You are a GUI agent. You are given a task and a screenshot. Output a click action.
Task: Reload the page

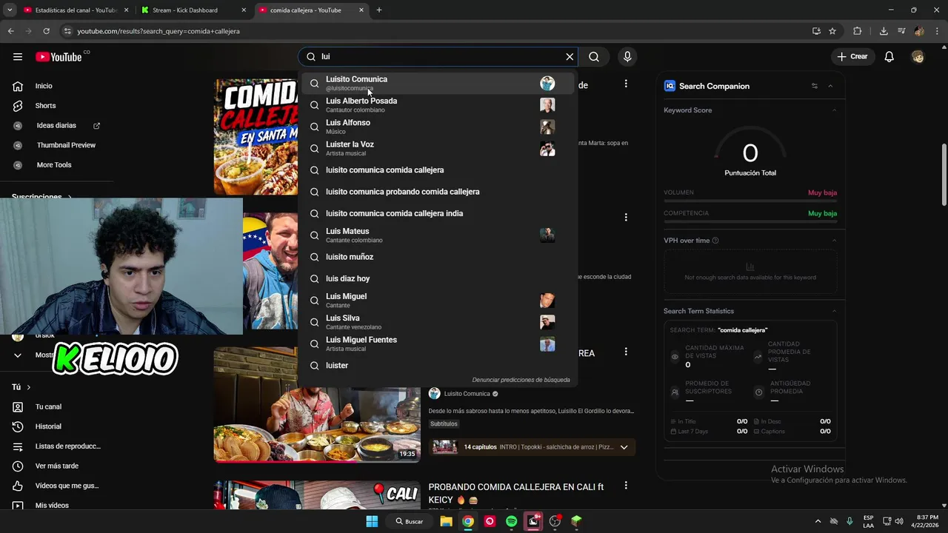[46, 31]
